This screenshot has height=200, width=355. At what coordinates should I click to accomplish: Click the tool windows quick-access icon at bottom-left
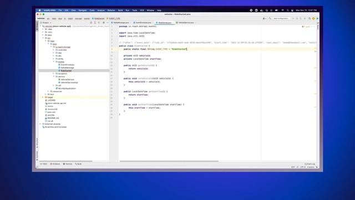(x=37, y=167)
